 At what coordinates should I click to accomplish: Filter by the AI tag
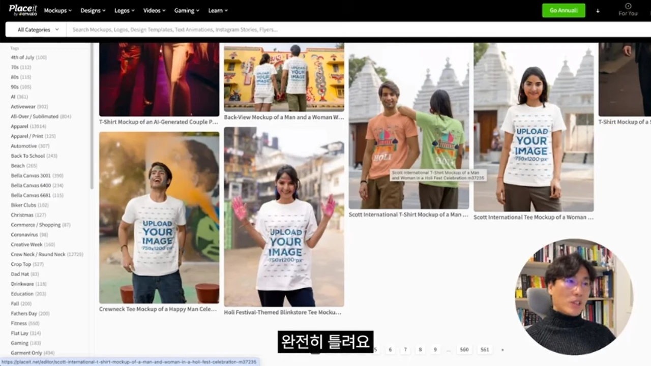19,97
